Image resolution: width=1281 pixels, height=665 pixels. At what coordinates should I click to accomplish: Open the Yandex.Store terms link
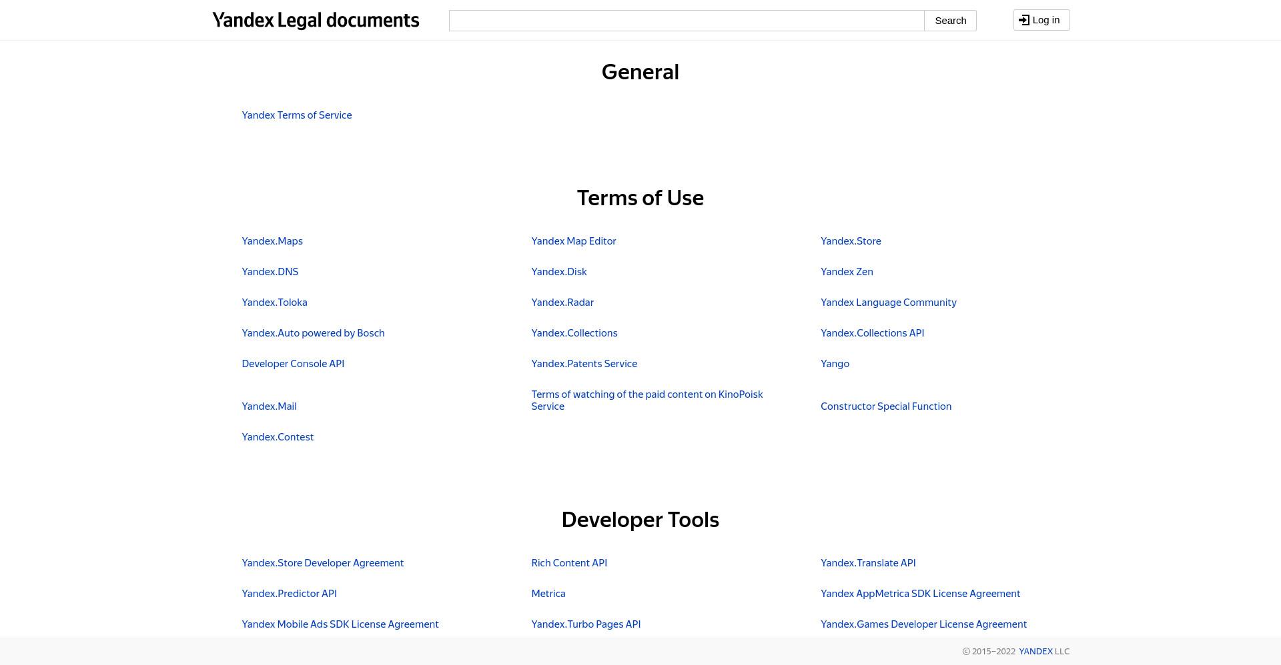[851, 241]
